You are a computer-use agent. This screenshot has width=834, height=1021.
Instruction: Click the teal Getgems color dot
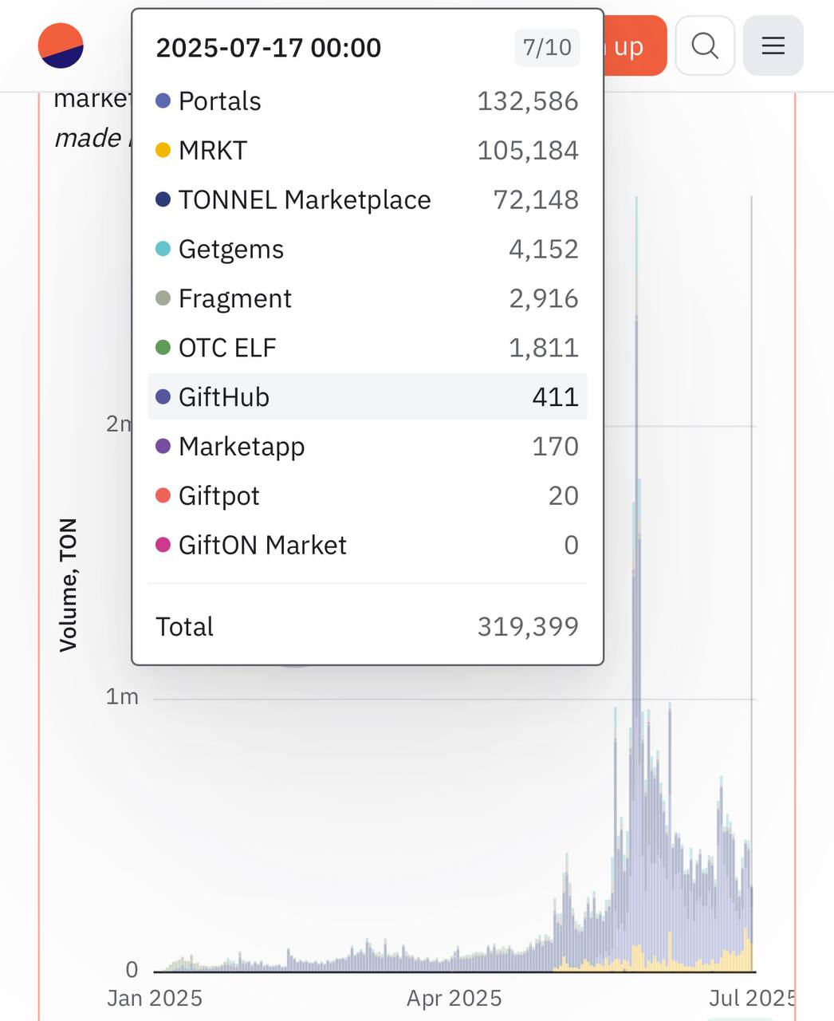tap(163, 249)
